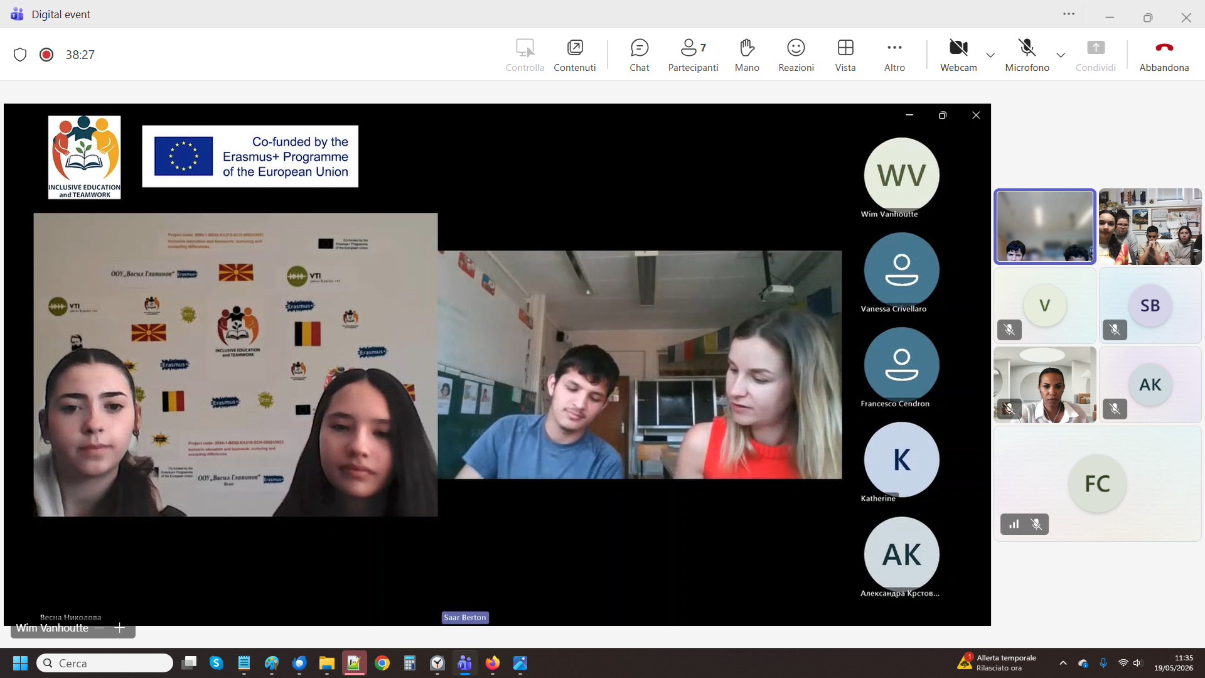This screenshot has width=1205, height=678.
Task: Open the clock and date flyout
Action: 1174,663
